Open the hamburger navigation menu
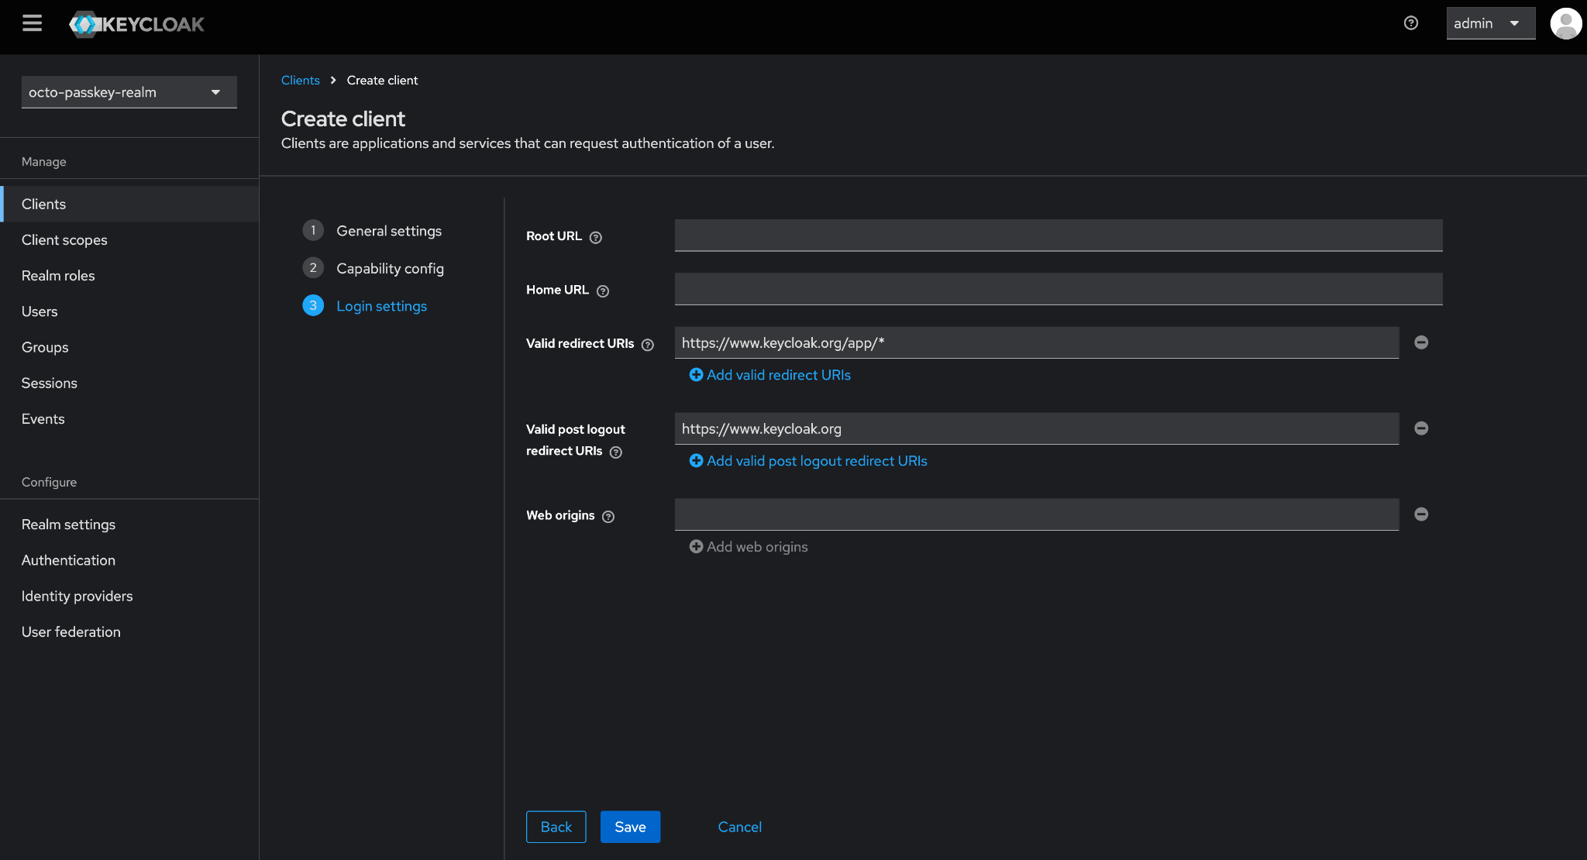 click(x=32, y=23)
